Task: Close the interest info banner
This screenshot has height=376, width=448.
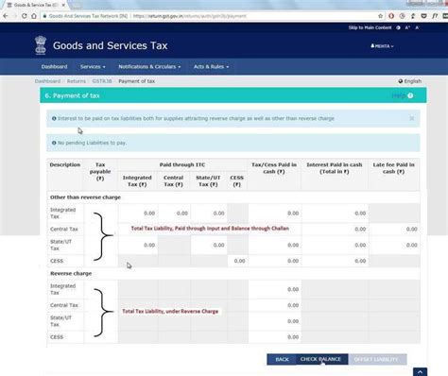Action: point(411,118)
